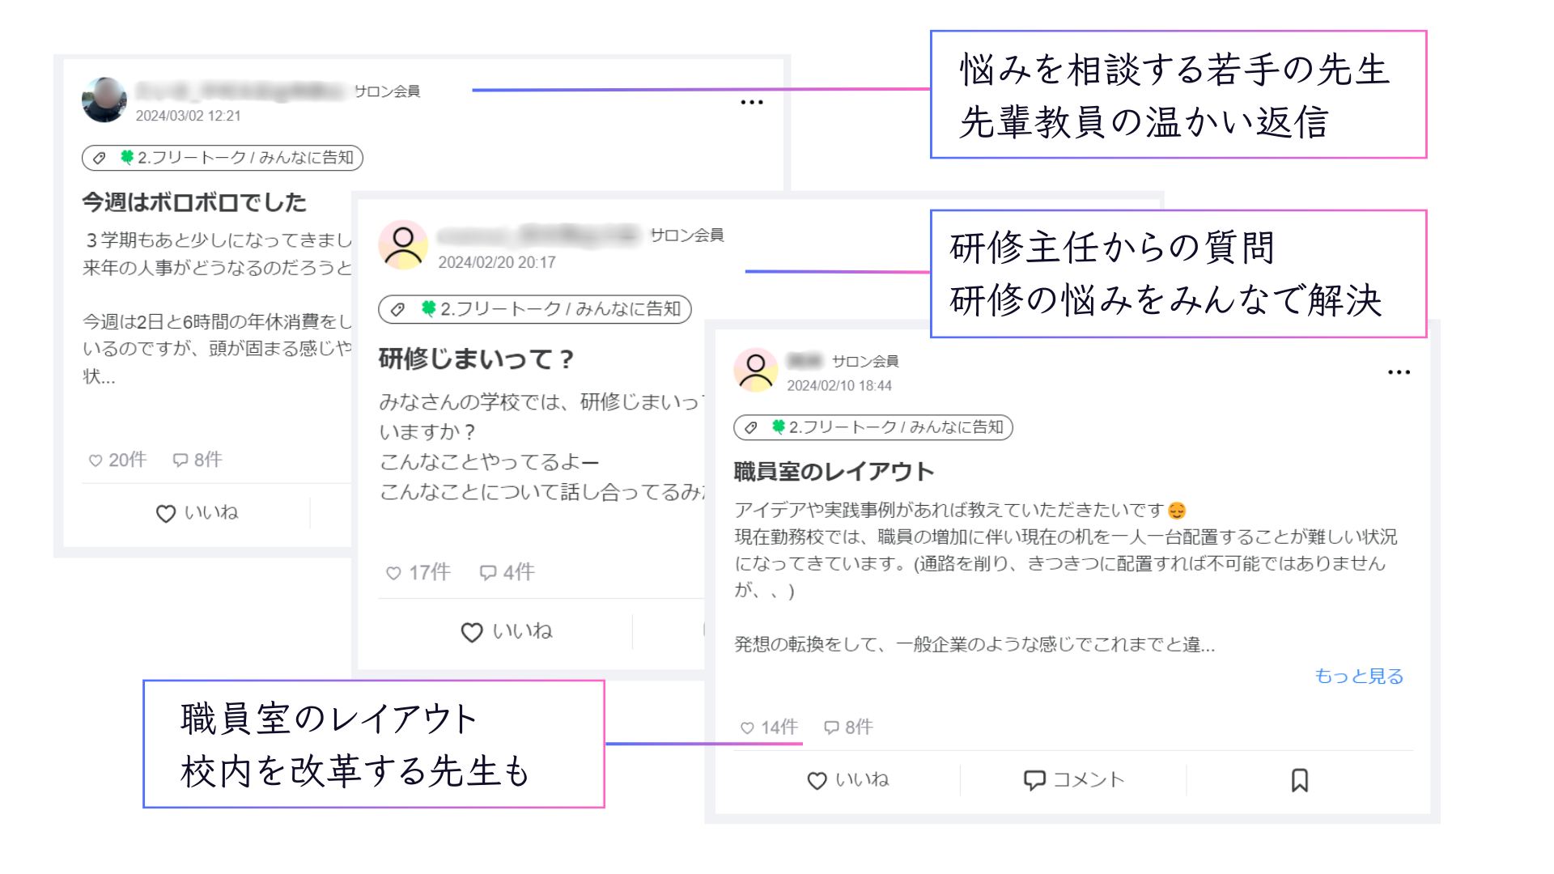The width and height of the screenshot is (1554, 874).
Task: Click user avatar icon on 研修じまいって? post
Action: (x=403, y=244)
